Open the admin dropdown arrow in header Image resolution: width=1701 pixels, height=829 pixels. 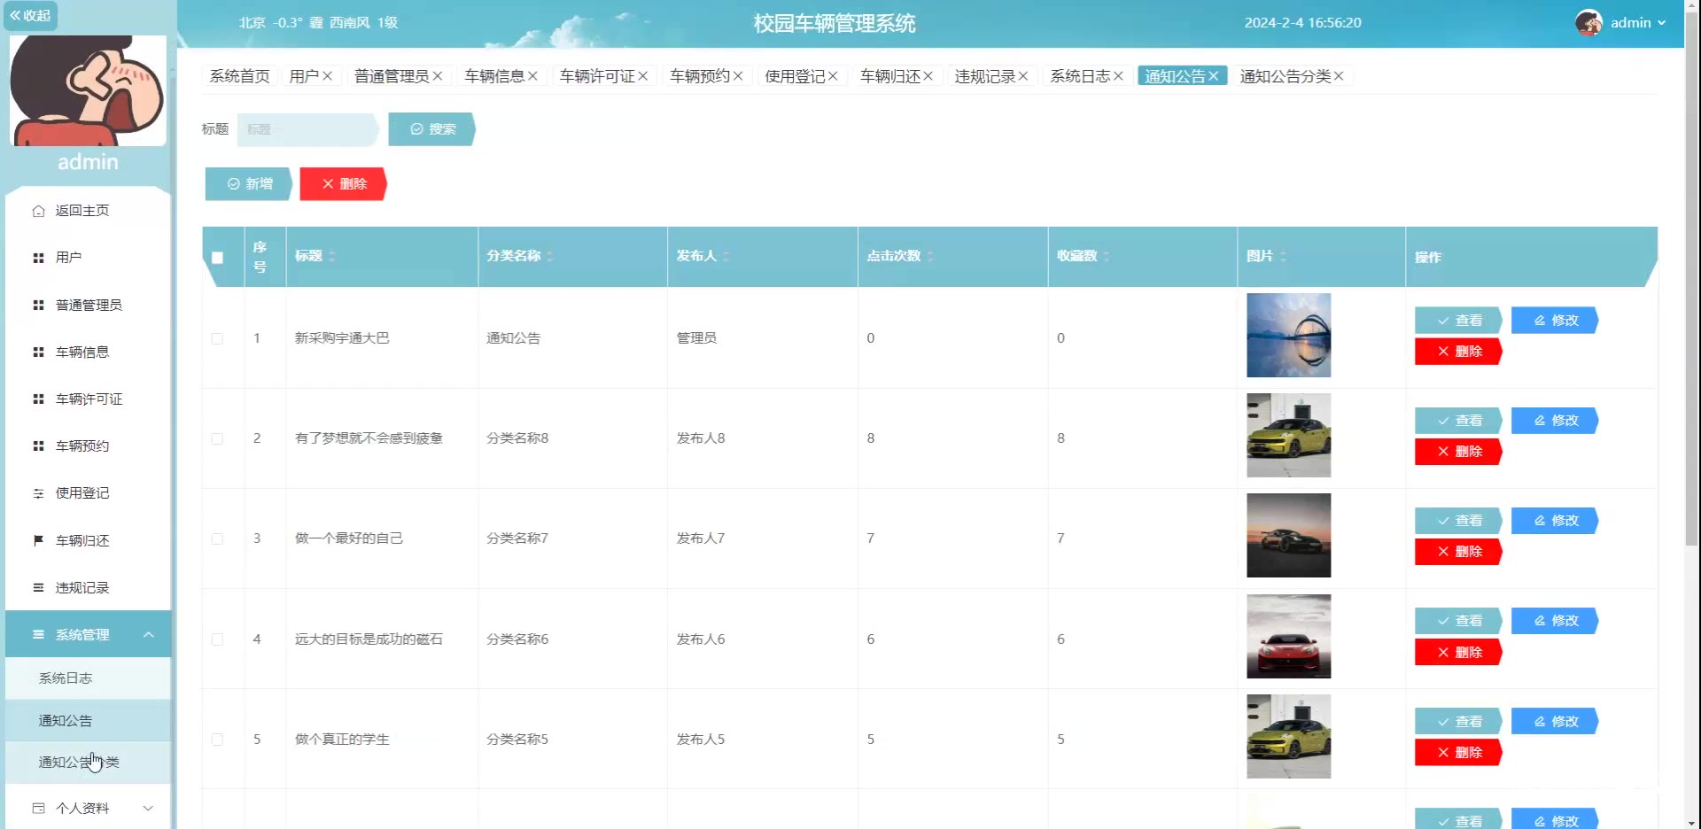[1661, 23]
